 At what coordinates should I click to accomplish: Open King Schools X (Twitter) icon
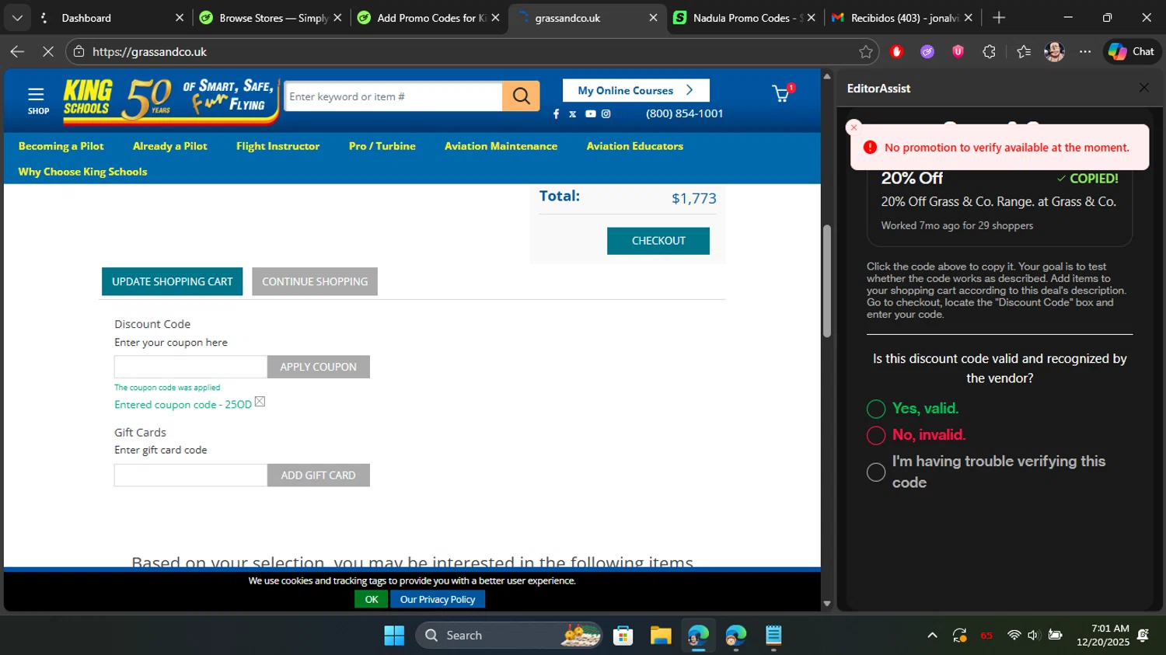pos(573,114)
